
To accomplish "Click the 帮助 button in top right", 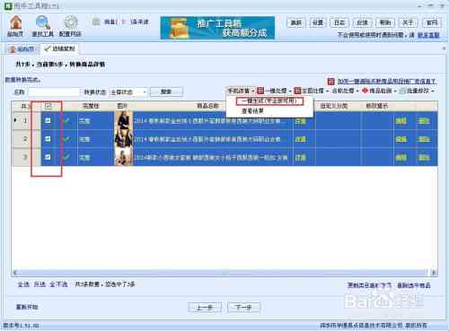I will tap(385, 22).
